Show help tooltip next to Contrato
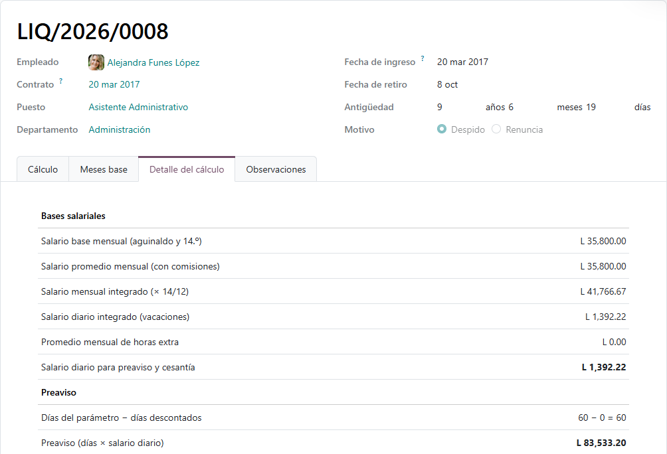The height and width of the screenshot is (454, 667). [61, 81]
